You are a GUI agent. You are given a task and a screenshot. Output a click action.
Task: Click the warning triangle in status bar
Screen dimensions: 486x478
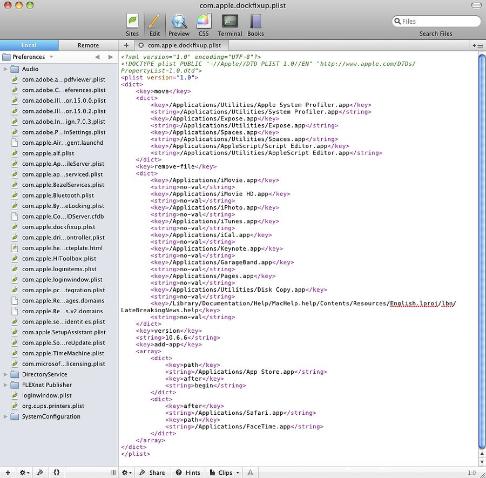pos(250,473)
